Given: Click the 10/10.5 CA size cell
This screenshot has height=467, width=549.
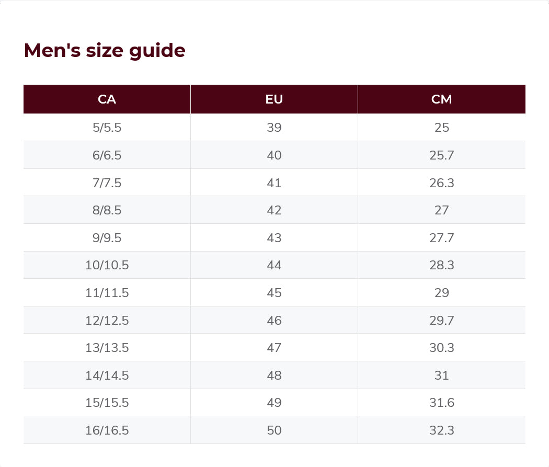Looking at the screenshot, I should point(107,265).
